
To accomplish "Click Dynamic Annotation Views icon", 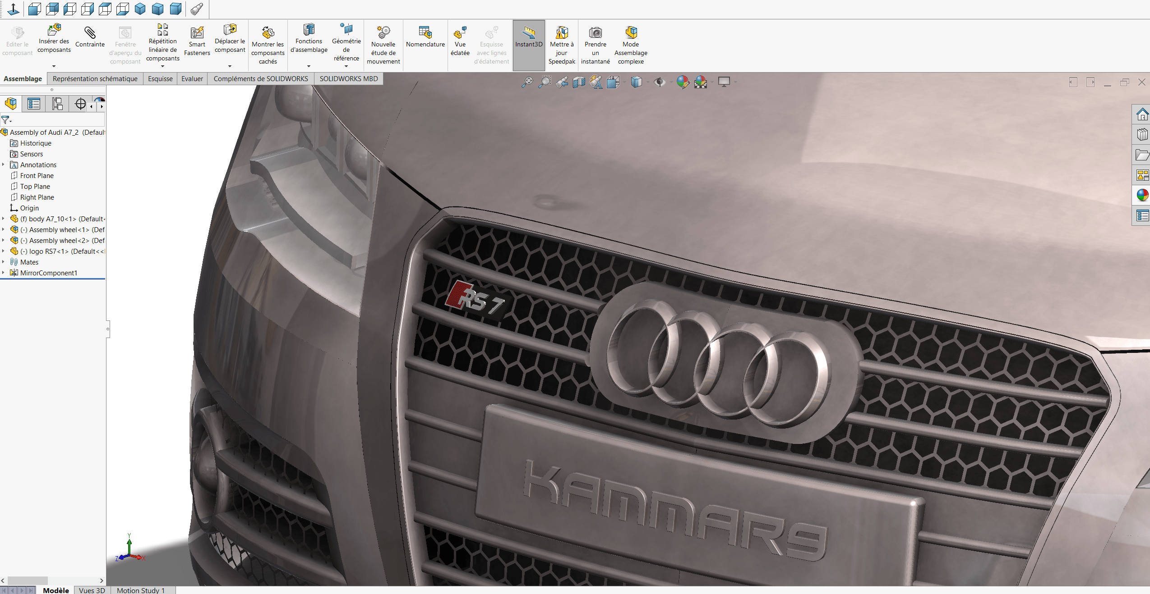I will click(596, 82).
